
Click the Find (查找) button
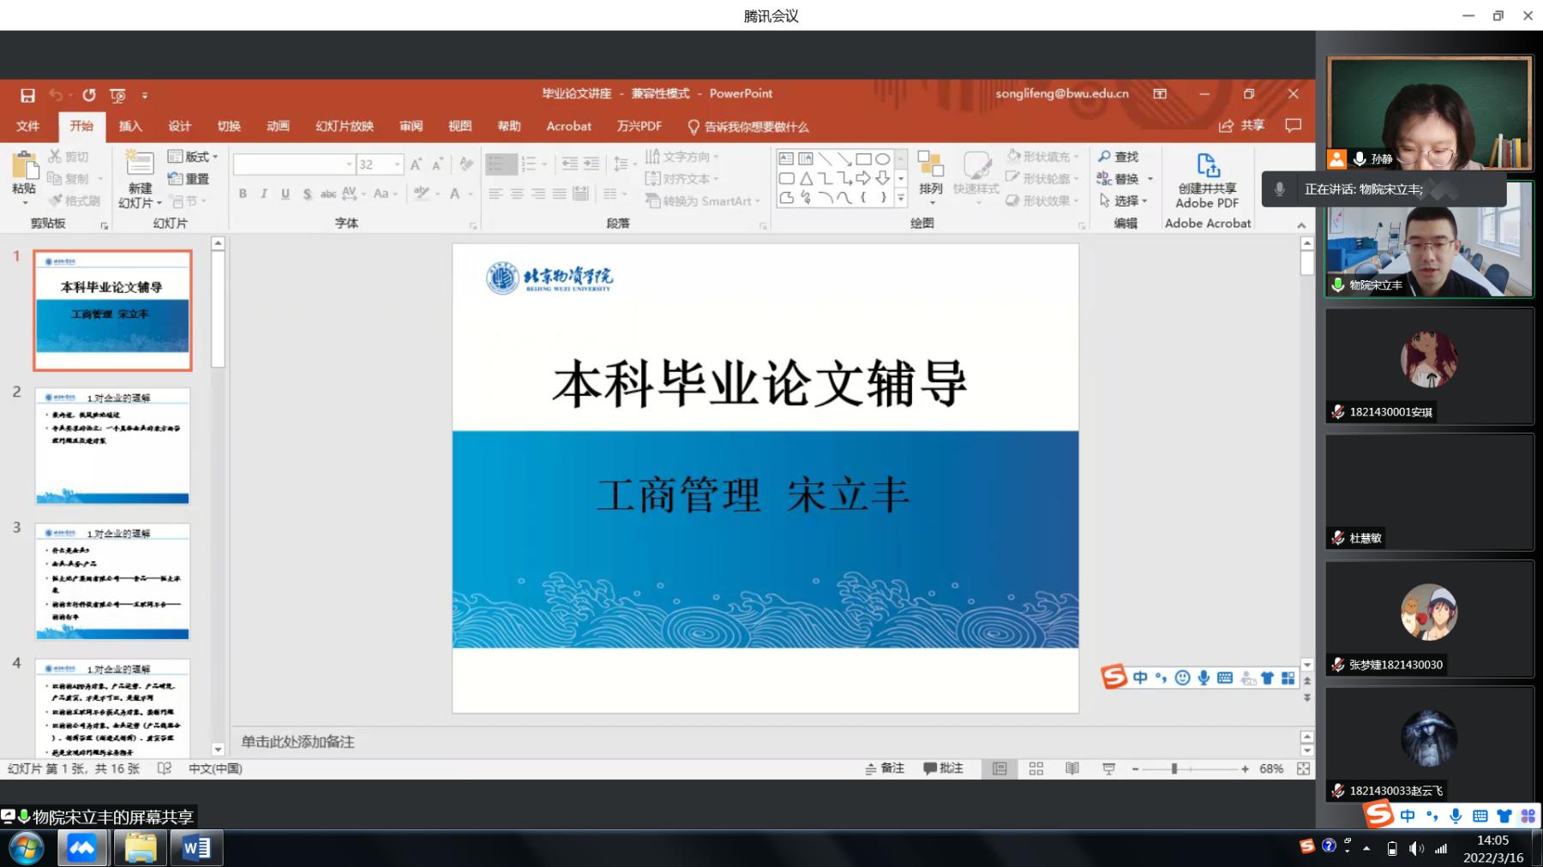point(1119,157)
